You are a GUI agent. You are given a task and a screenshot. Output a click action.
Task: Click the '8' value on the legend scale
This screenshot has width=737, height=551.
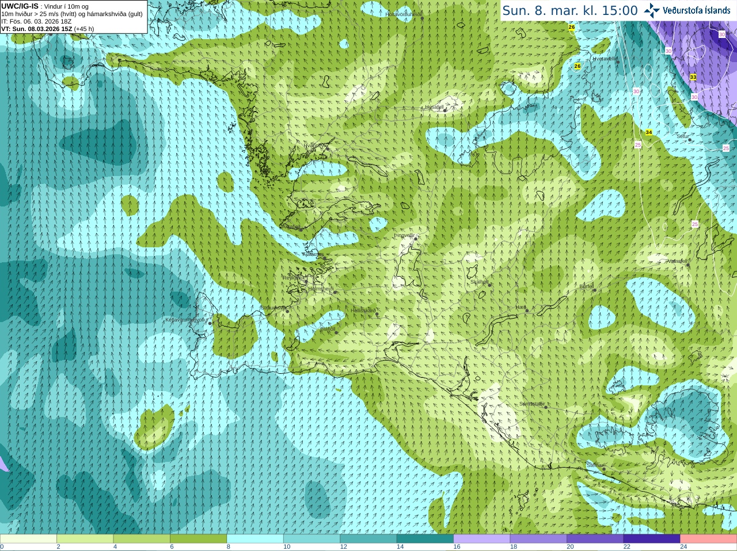tap(229, 547)
